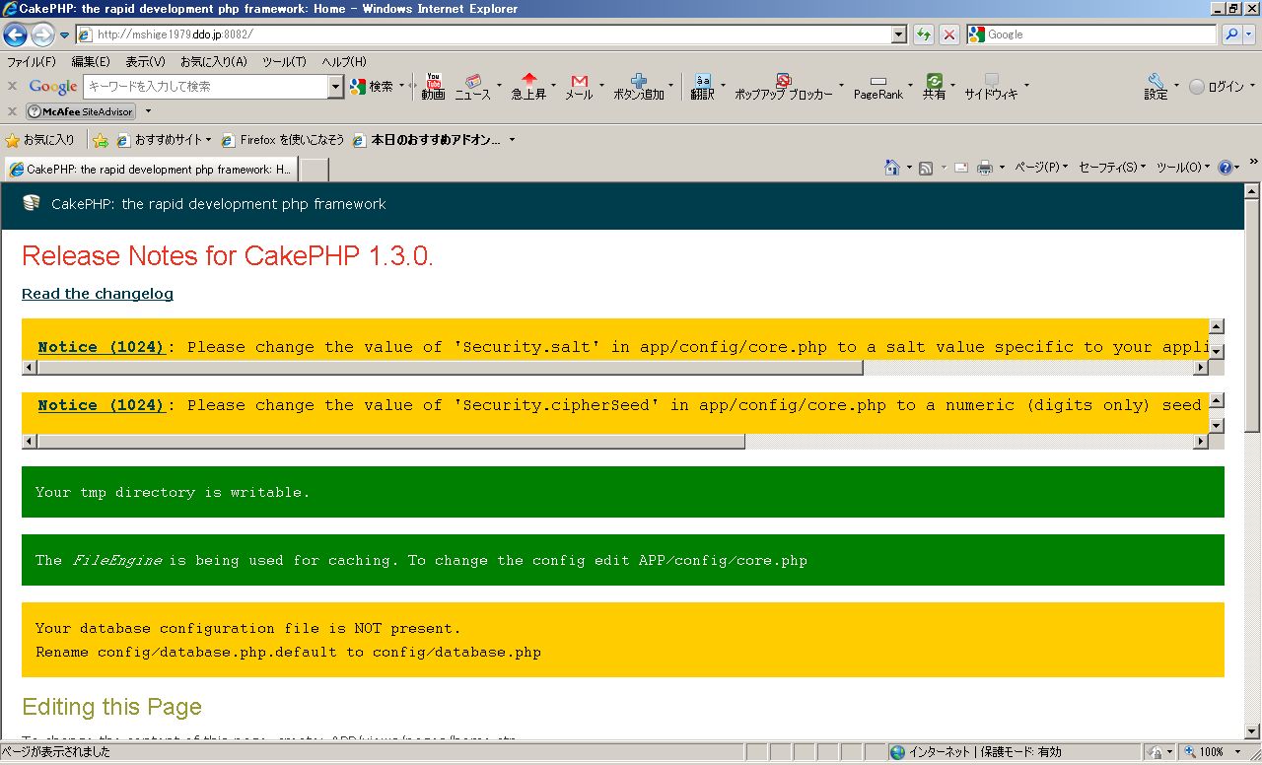Image resolution: width=1262 pixels, height=765 pixels.
Task: Open the お気に入り favorites star button
Action: point(39,140)
